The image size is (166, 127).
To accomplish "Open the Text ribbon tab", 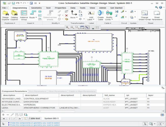I will click(x=48, y=8).
